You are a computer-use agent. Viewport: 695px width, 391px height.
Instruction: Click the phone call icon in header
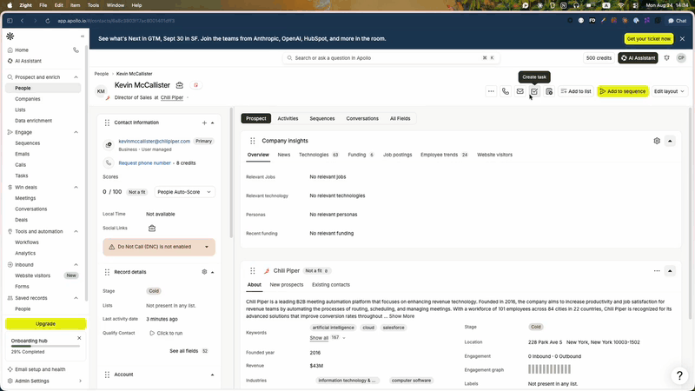coord(506,91)
